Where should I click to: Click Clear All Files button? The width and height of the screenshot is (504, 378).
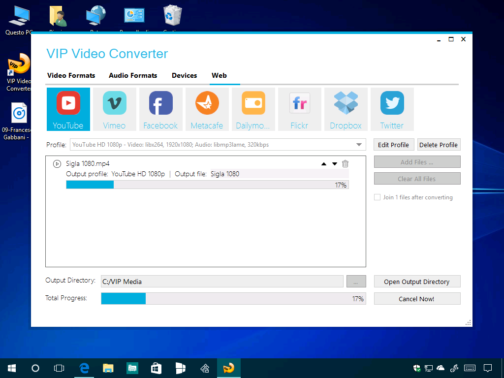pos(417,179)
